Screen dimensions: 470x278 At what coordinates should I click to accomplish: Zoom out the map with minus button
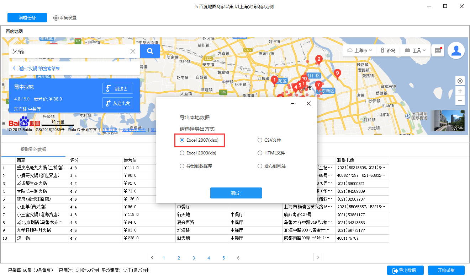pos(460,100)
